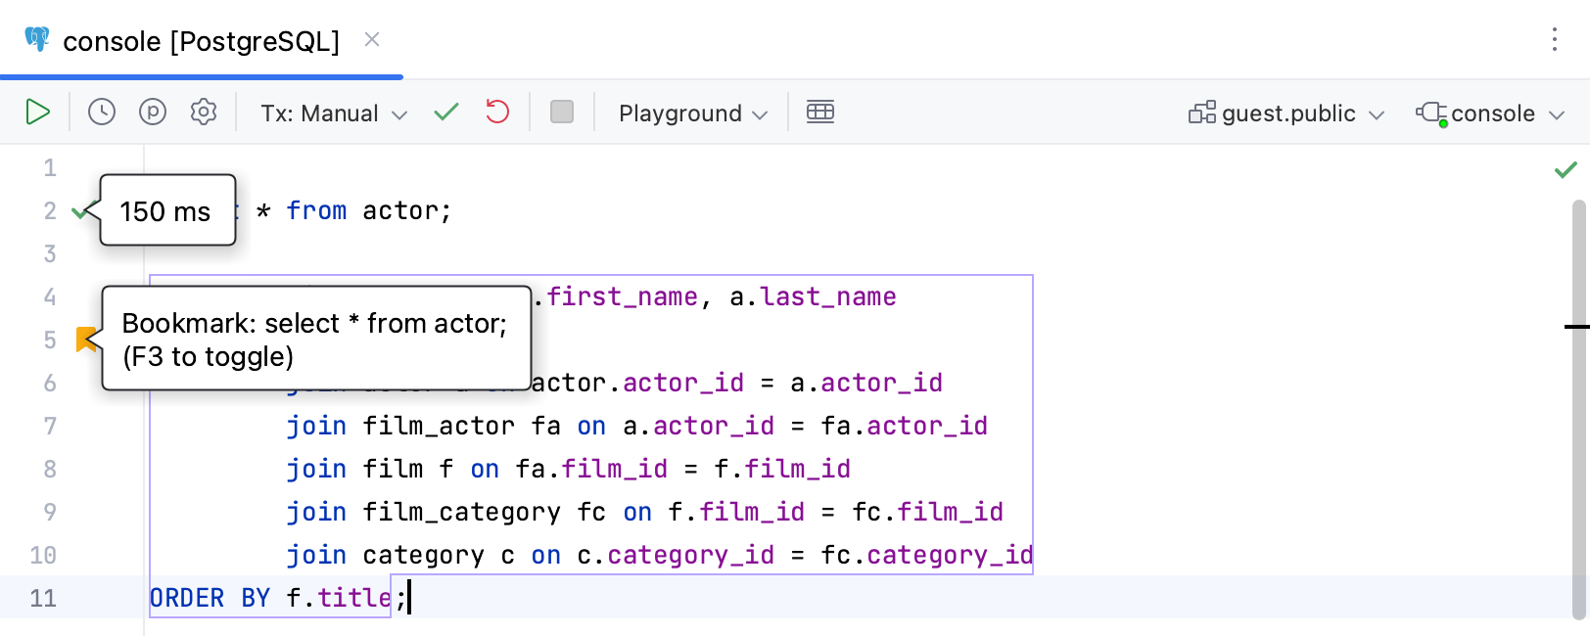Click the view parameters P icon
The image size is (1590, 636).
[153, 113]
